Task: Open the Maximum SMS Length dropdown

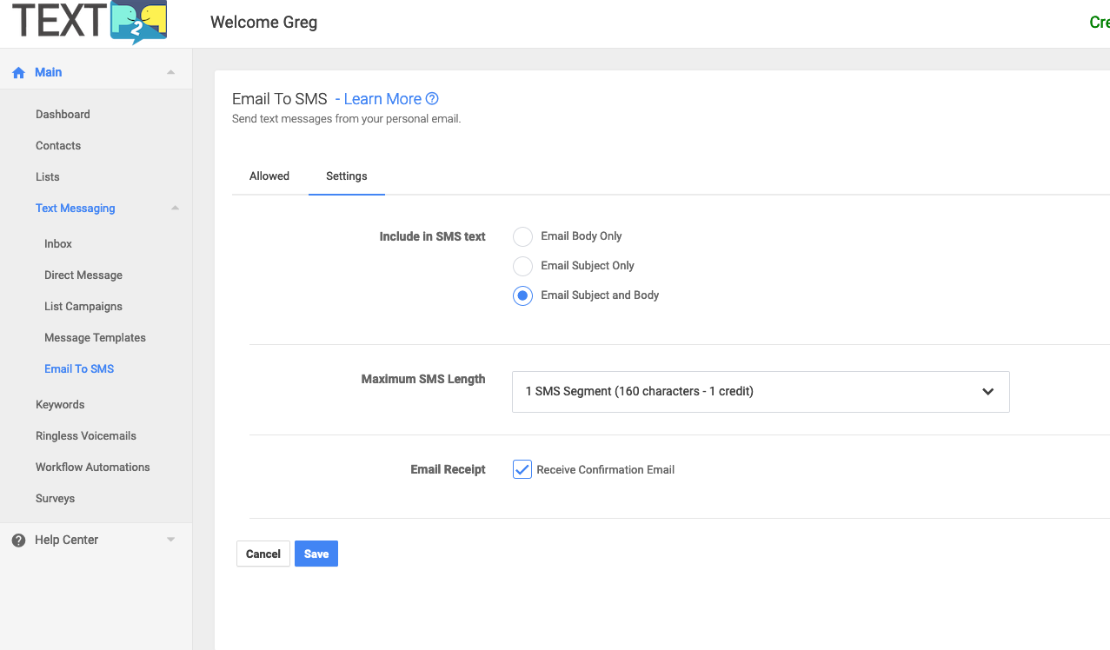Action: (x=761, y=392)
